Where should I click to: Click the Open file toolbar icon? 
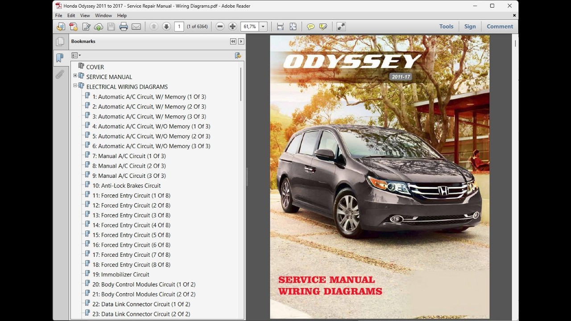pyautogui.click(x=61, y=27)
